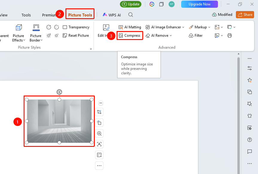Click the shirt icon in the right sidebar
The image size is (258, 174).
pyautogui.click(x=250, y=116)
